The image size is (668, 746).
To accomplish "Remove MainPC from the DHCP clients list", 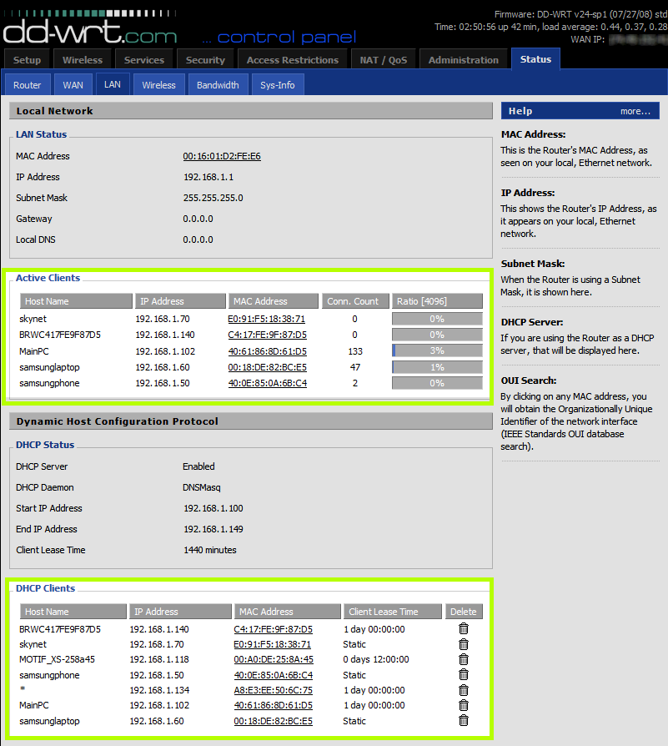I will [464, 705].
